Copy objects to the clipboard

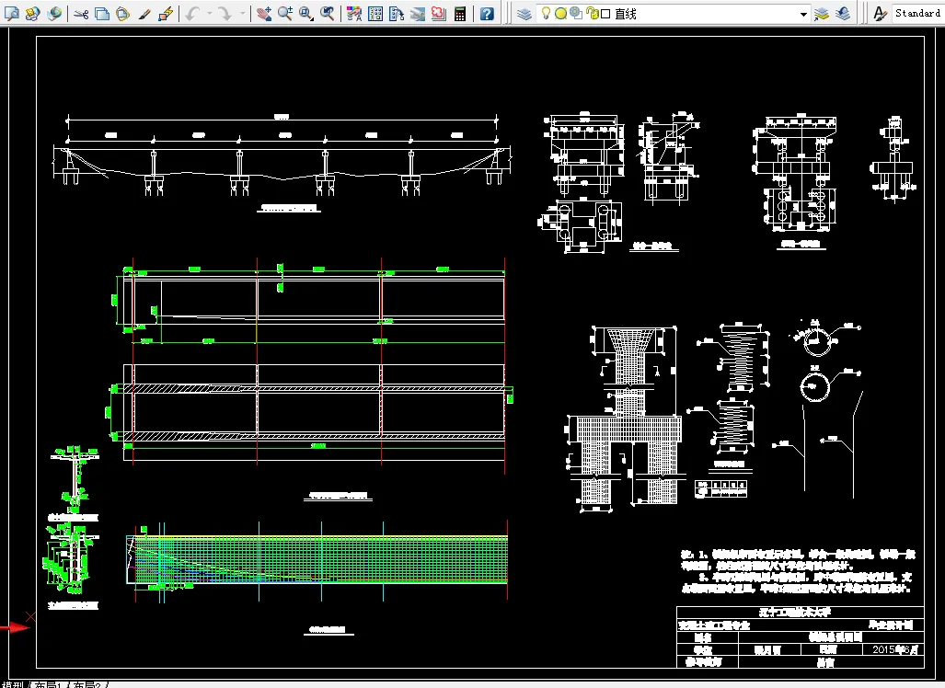point(102,13)
